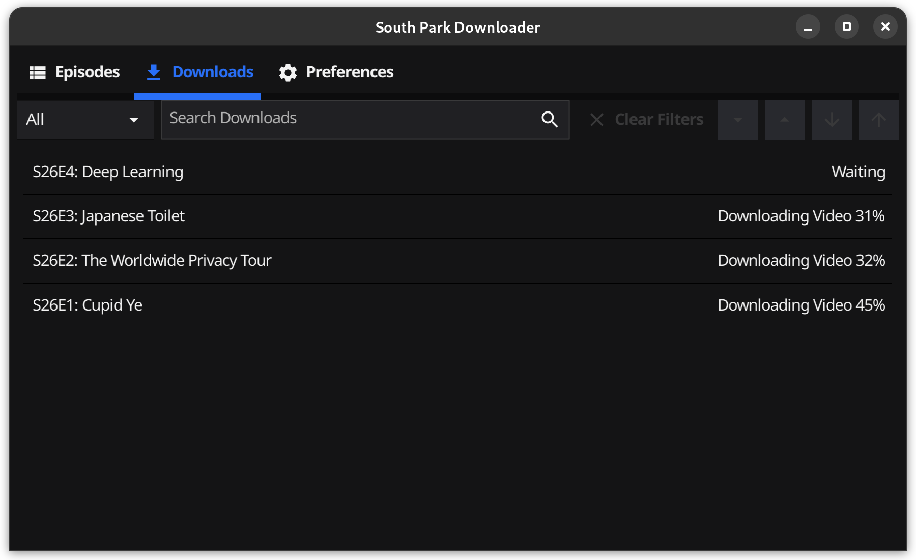Click the up arrow toolbar button
The height and width of the screenshot is (560, 916).
coord(879,120)
